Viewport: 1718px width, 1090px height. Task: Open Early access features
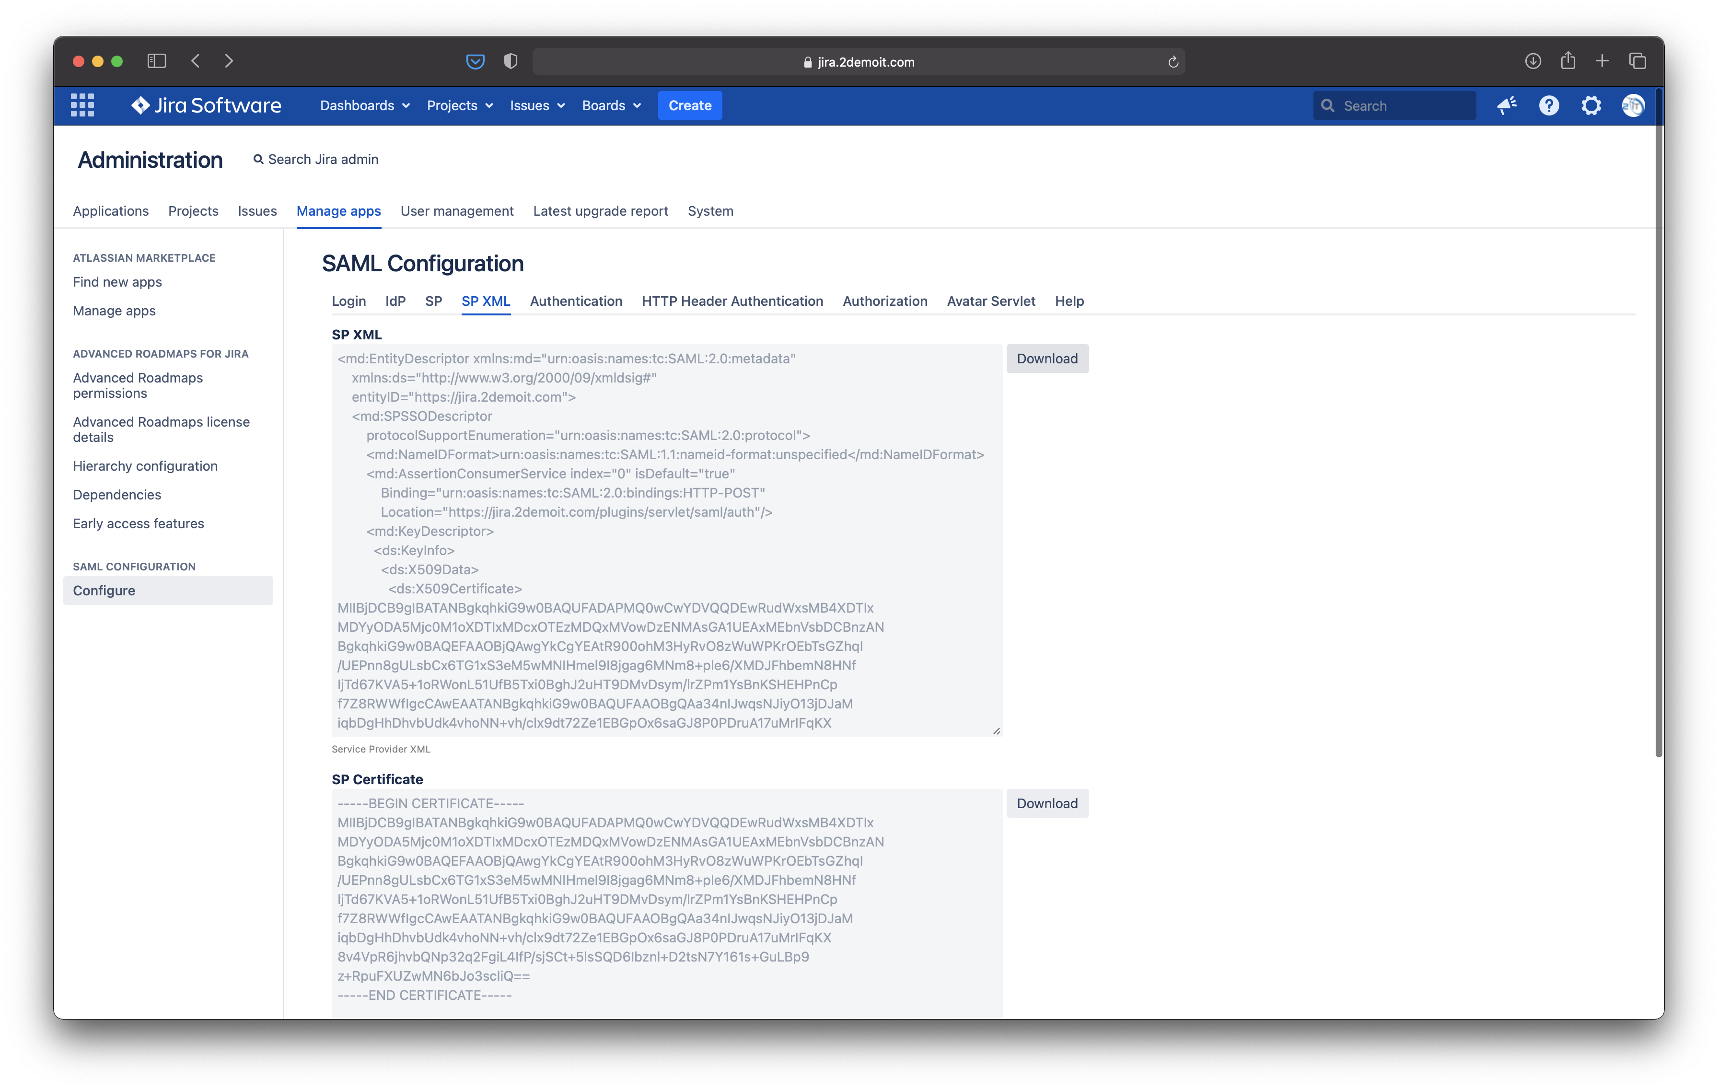coord(139,523)
